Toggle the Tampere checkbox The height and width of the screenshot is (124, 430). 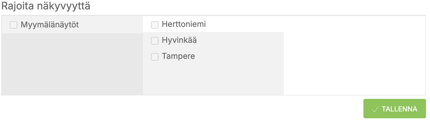[155, 57]
